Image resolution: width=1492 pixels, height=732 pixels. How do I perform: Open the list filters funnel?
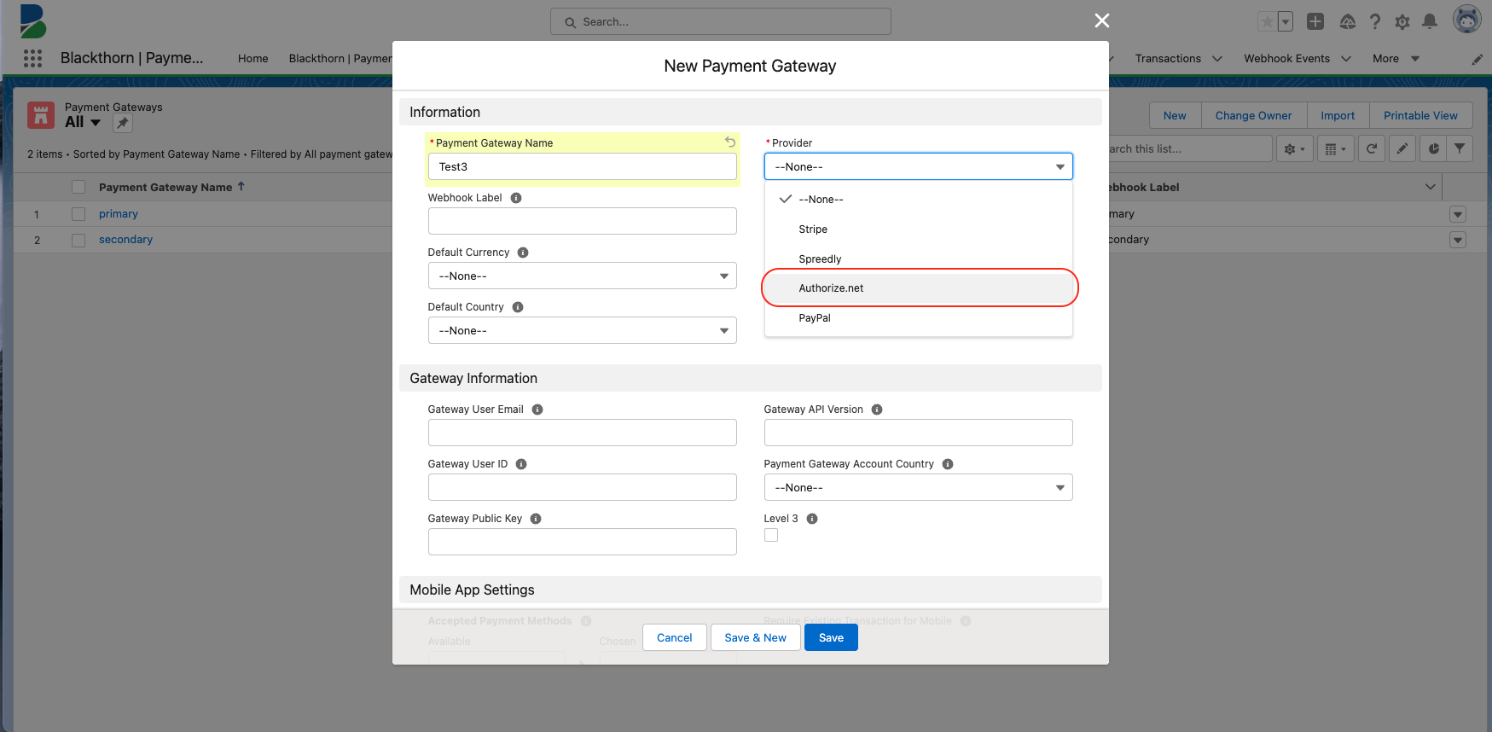click(x=1460, y=148)
